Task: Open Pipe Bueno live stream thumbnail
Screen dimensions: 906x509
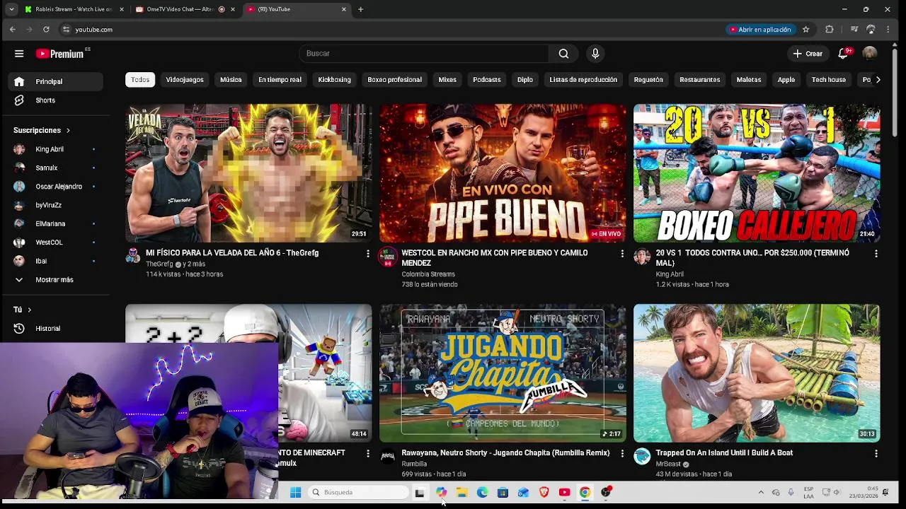Action: (503, 173)
